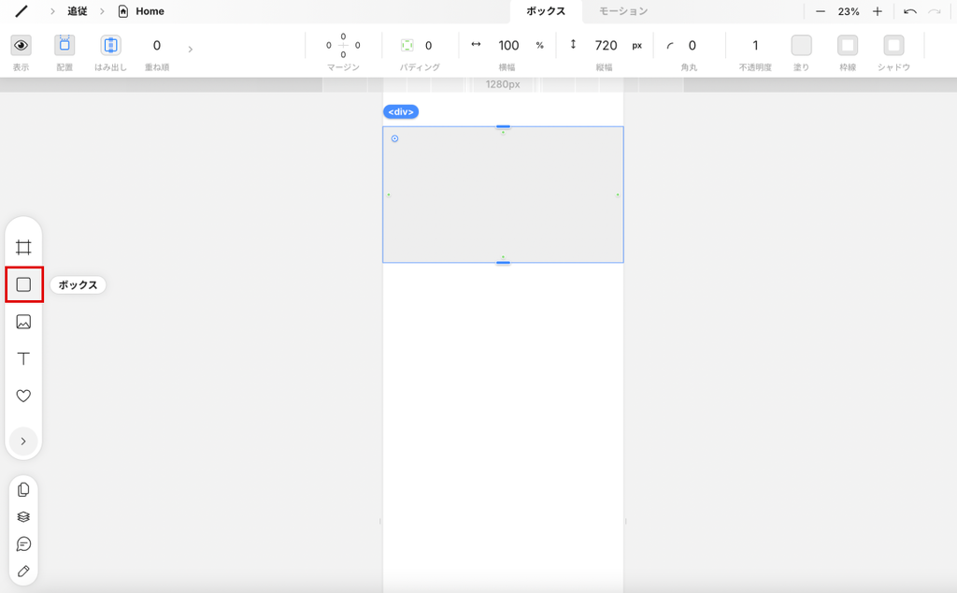Open the comments bubble icon

pos(23,543)
